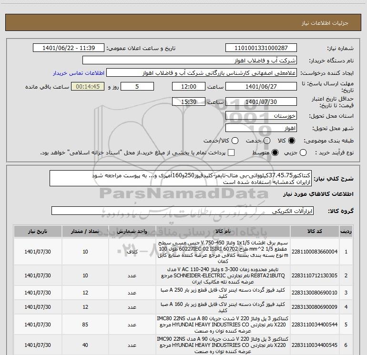Click the واحد شمارش column header
The height and width of the screenshot is (355, 367).
(132, 232)
